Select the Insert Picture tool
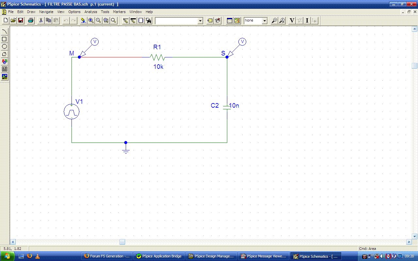Viewport: 418px width, 261px height. pos(5,77)
